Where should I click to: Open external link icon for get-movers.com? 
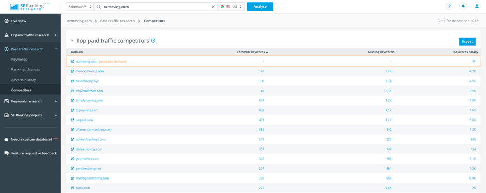(x=72, y=159)
